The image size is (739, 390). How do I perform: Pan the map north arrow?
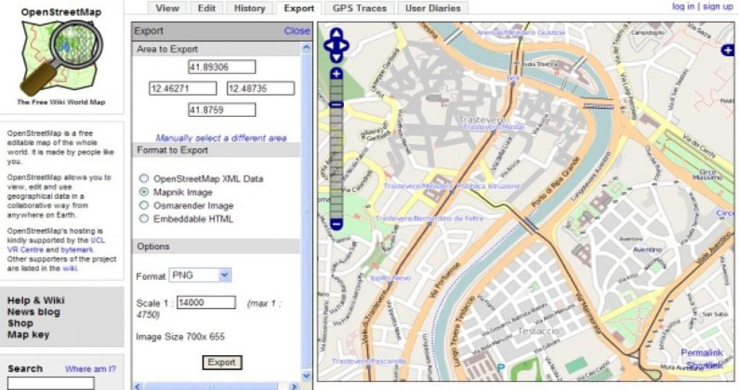point(336,34)
